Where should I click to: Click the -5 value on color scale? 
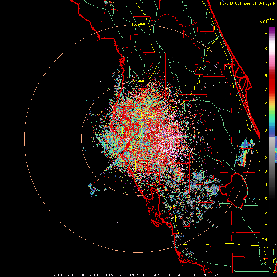coord(264,199)
